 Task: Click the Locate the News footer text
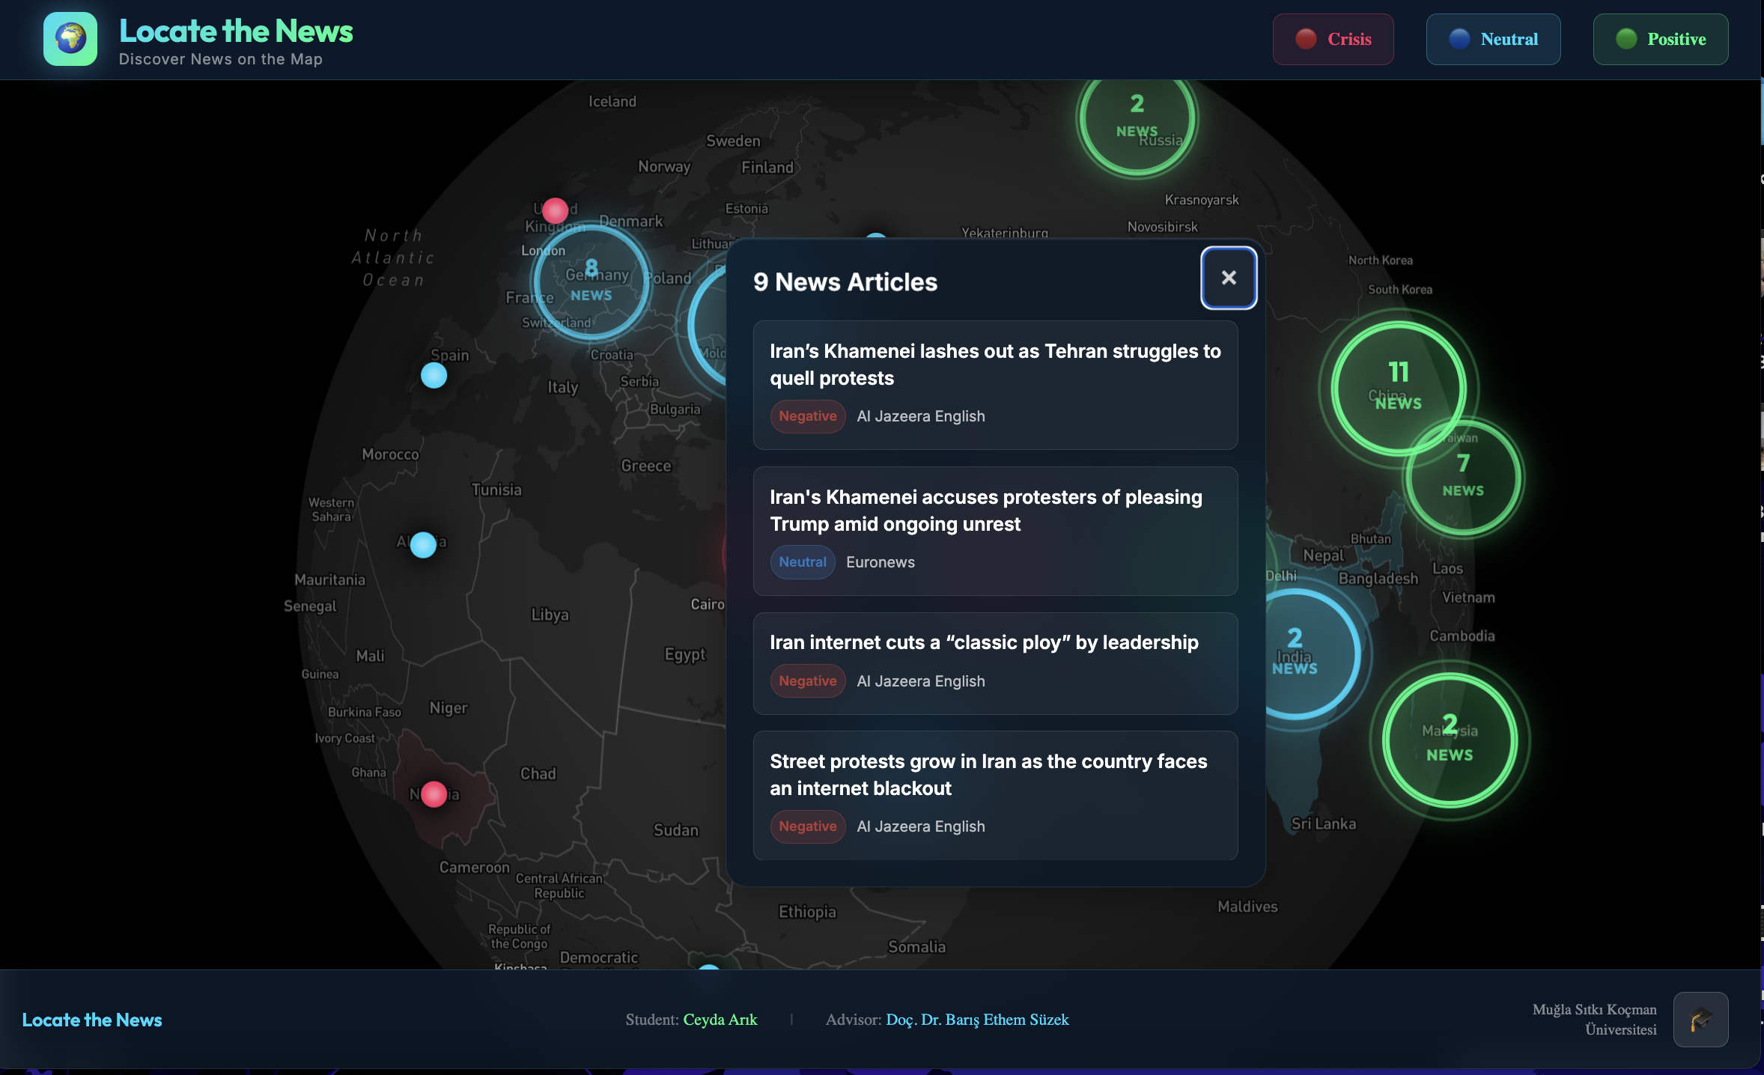tap(92, 1020)
